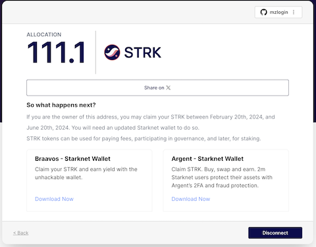
Task: Go back using the < Back link
Action: (x=21, y=233)
